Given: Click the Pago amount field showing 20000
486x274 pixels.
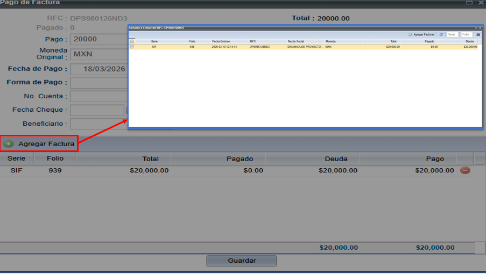Looking at the screenshot, I should tap(98, 39).
